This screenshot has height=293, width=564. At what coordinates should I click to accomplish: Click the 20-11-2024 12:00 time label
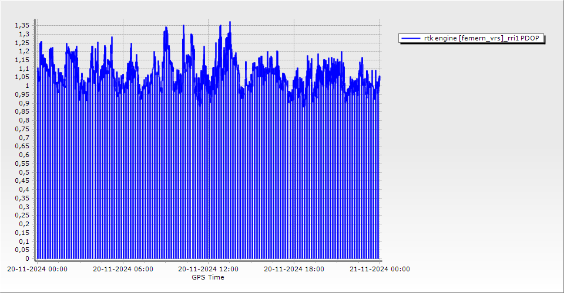[x=208, y=270]
